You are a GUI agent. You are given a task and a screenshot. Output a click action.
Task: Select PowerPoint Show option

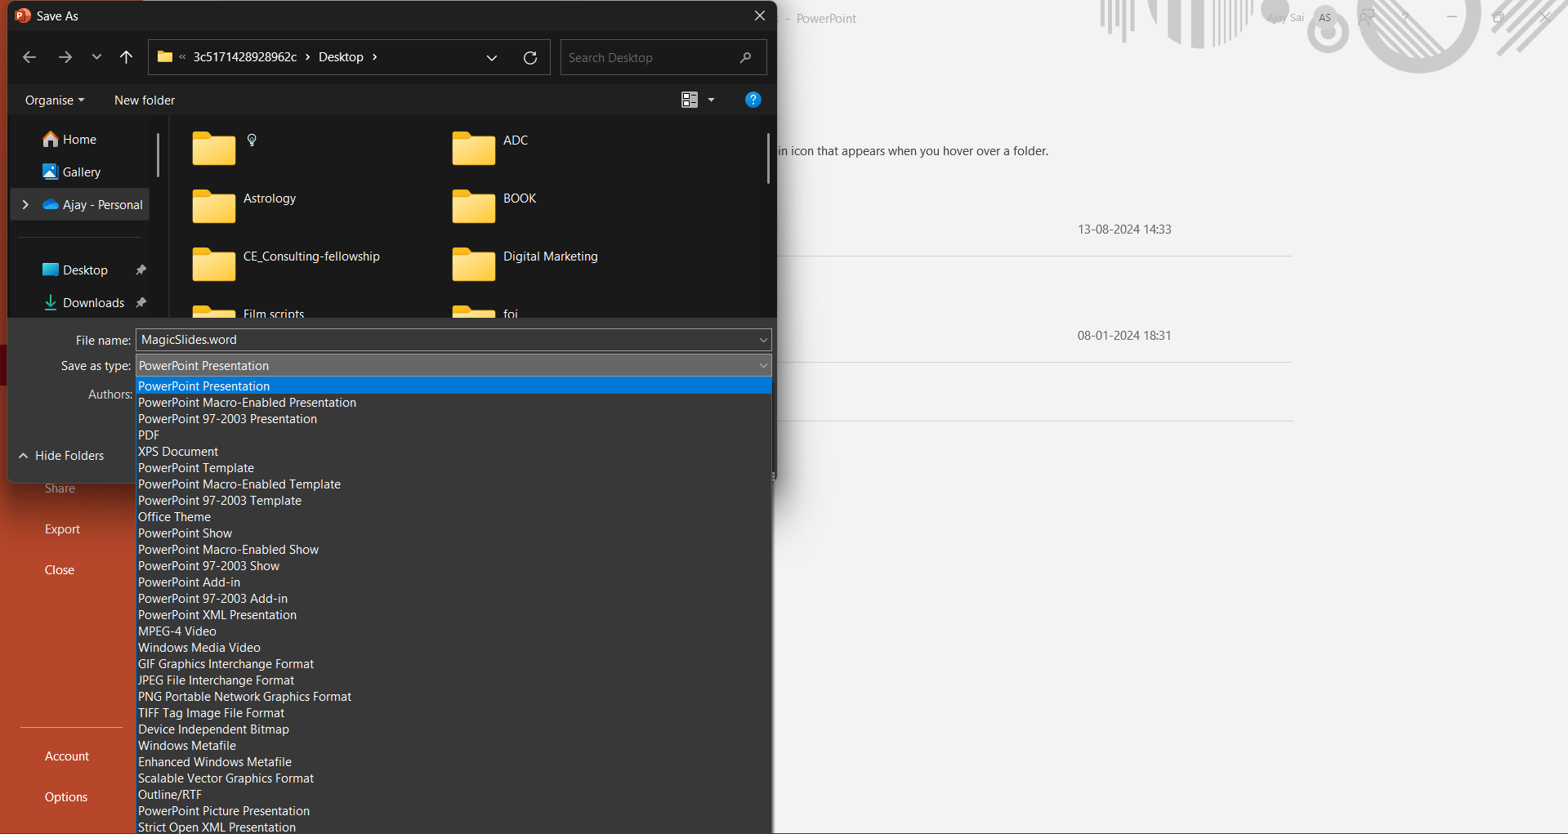[x=453, y=533]
